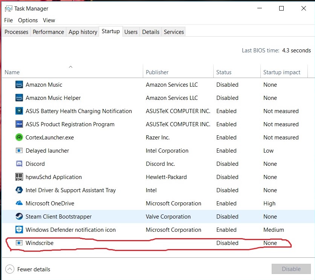Click the Windscribe entry icon
The height and width of the screenshot is (280, 315).
click(x=19, y=243)
